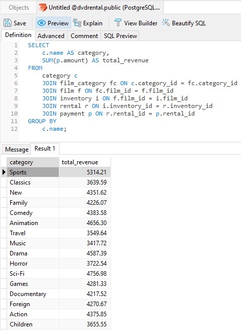The width and height of the screenshot is (241, 331).
Task: Select the Classics category cell
Action: click(x=33, y=182)
